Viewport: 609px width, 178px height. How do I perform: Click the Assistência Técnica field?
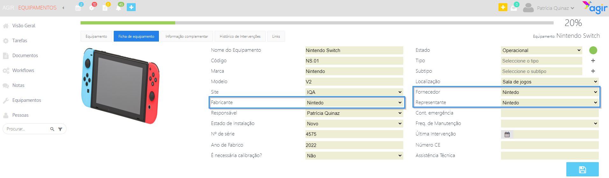pyautogui.click(x=550, y=155)
